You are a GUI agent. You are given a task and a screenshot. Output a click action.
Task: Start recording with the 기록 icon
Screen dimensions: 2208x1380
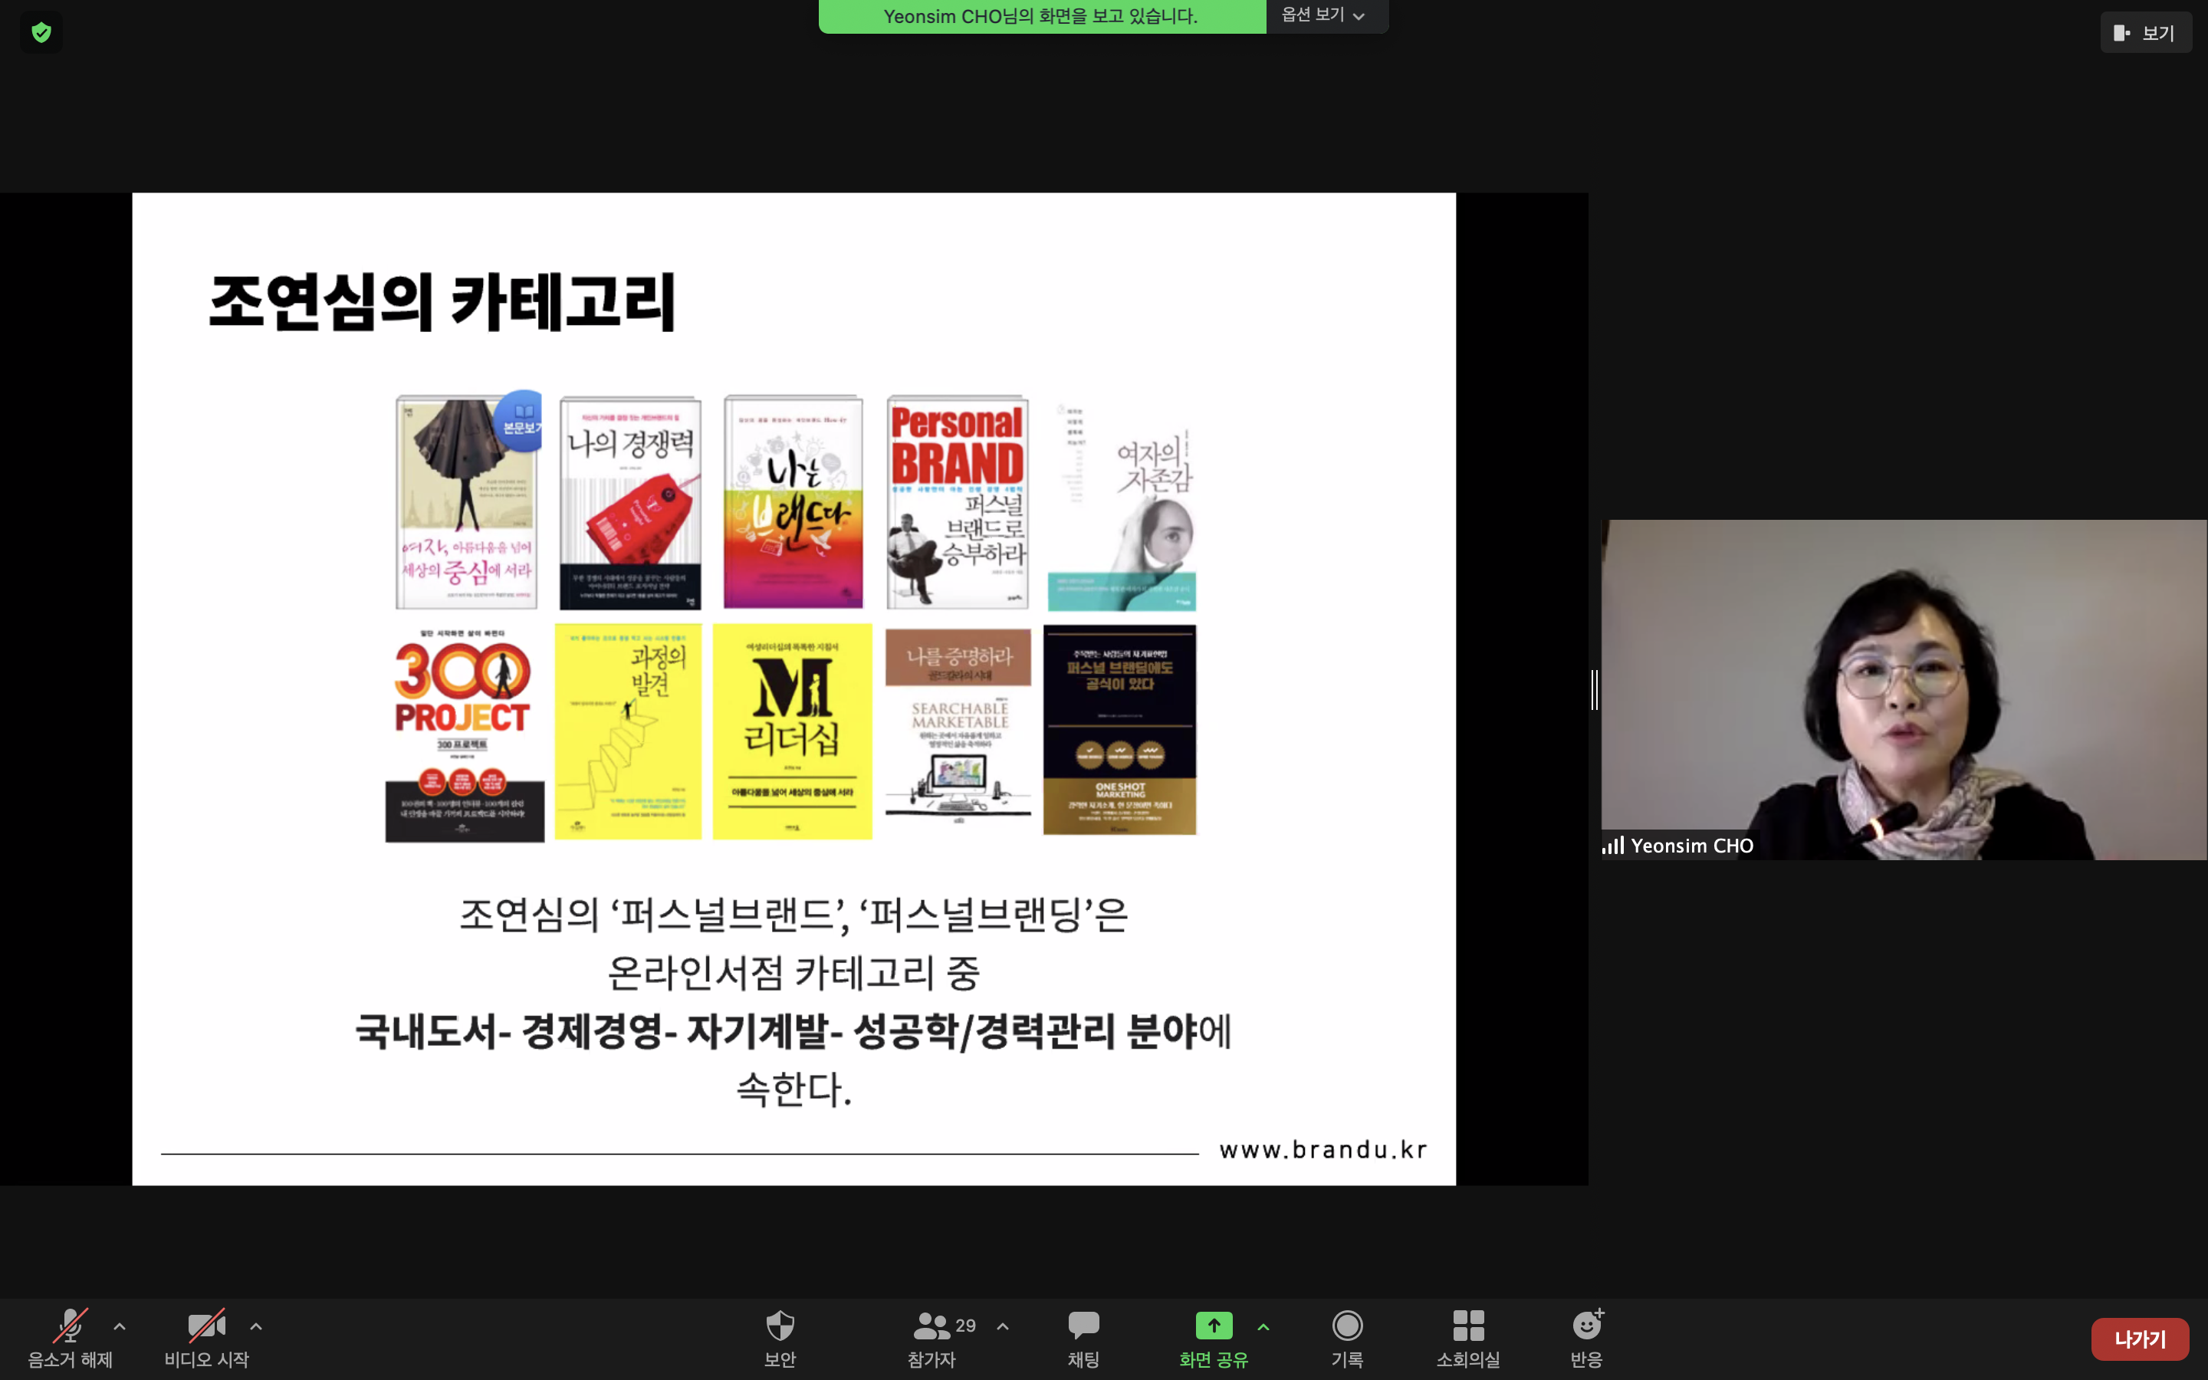(1347, 1326)
